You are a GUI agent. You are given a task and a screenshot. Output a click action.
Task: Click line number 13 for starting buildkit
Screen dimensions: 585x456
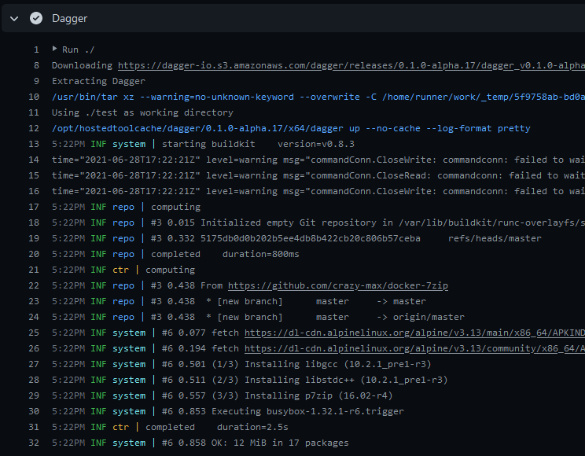point(34,144)
